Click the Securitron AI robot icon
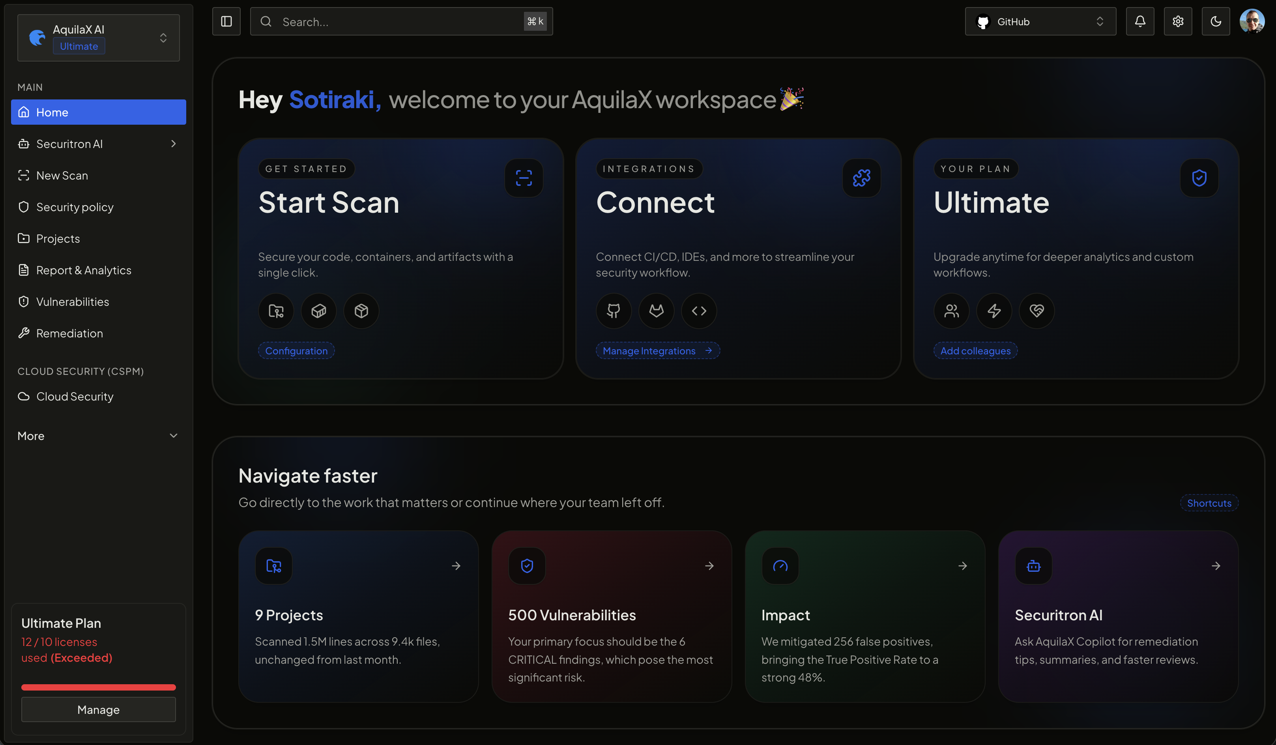 [1033, 566]
